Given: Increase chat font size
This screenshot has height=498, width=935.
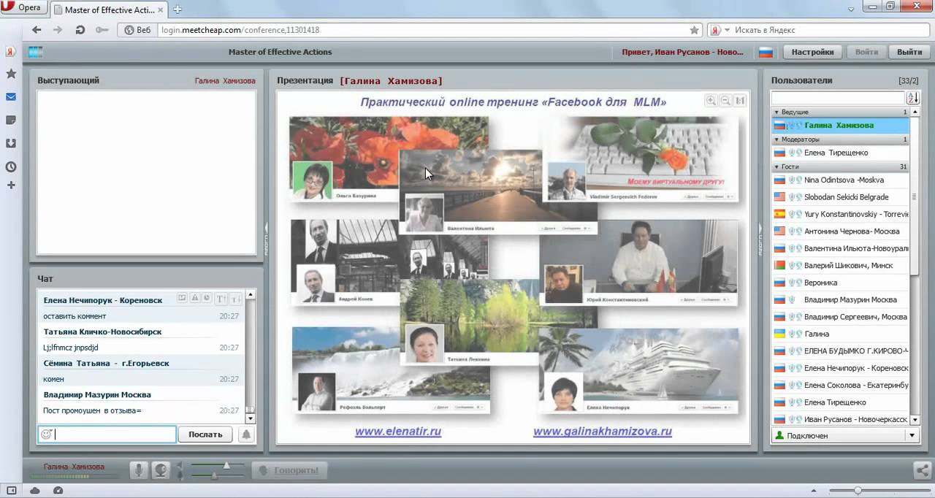Looking at the screenshot, I should [x=221, y=299].
